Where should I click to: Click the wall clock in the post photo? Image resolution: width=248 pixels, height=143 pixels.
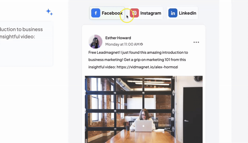(198, 78)
